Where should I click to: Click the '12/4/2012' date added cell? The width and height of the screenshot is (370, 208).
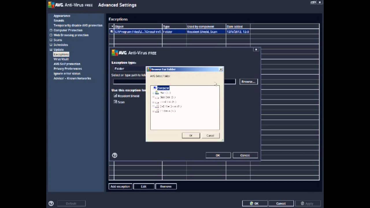(x=238, y=32)
